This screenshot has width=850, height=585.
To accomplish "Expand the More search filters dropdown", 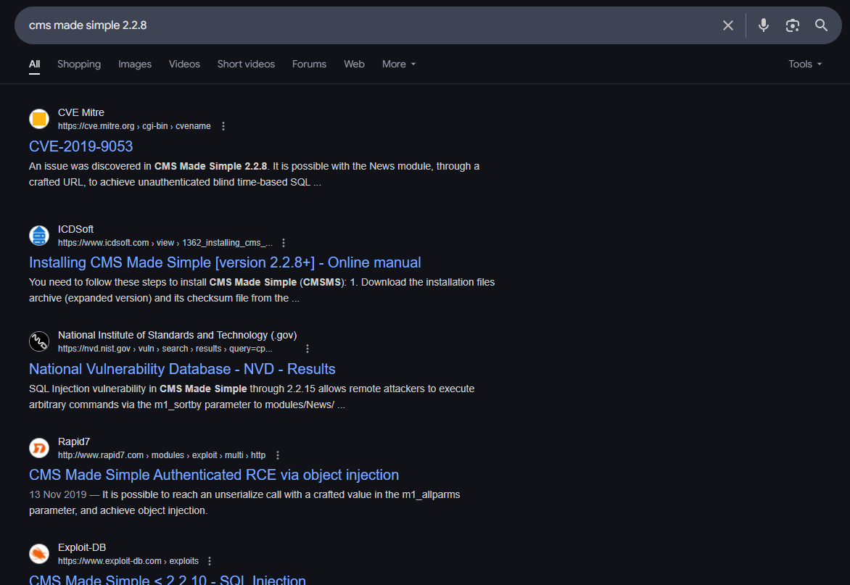I will pyautogui.click(x=399, y=64).
